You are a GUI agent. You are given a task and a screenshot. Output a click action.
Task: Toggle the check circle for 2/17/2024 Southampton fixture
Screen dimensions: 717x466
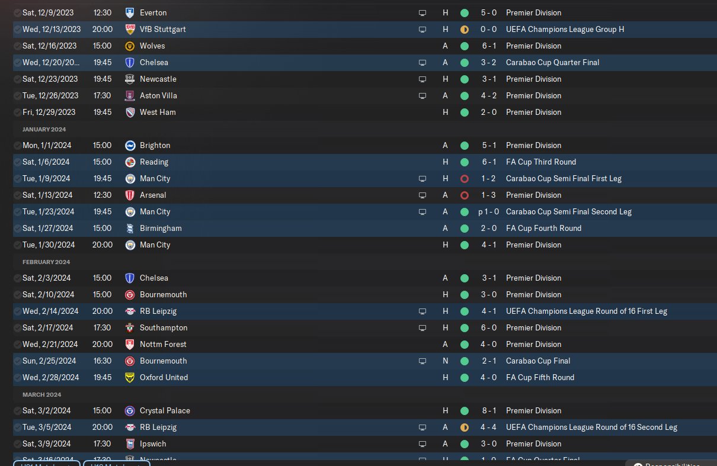click(x=17, y=327)
